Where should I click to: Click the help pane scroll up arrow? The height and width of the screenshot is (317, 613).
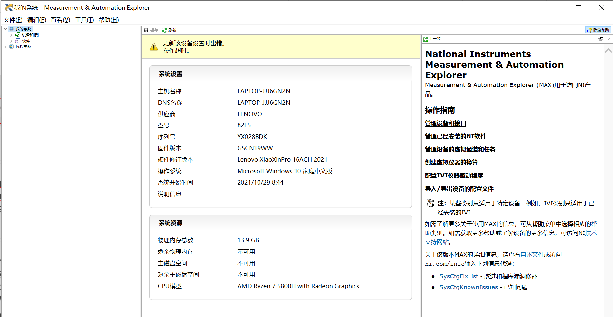[608, 51]
